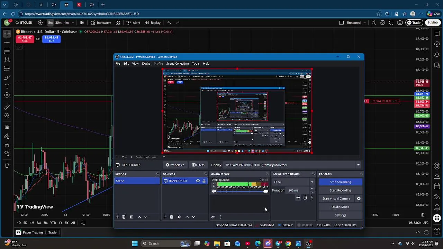Select the 1D date range
Image resolution: width=443 pixels, height=249 pixels.
pyautogui.click(x=19, y=223)
